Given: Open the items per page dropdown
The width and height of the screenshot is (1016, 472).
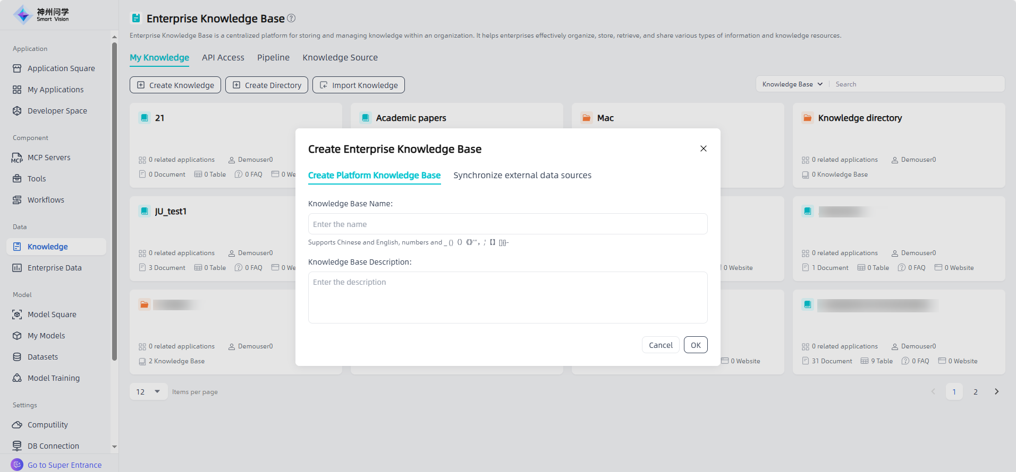Looking at the screenshot, I should (148, 392).
